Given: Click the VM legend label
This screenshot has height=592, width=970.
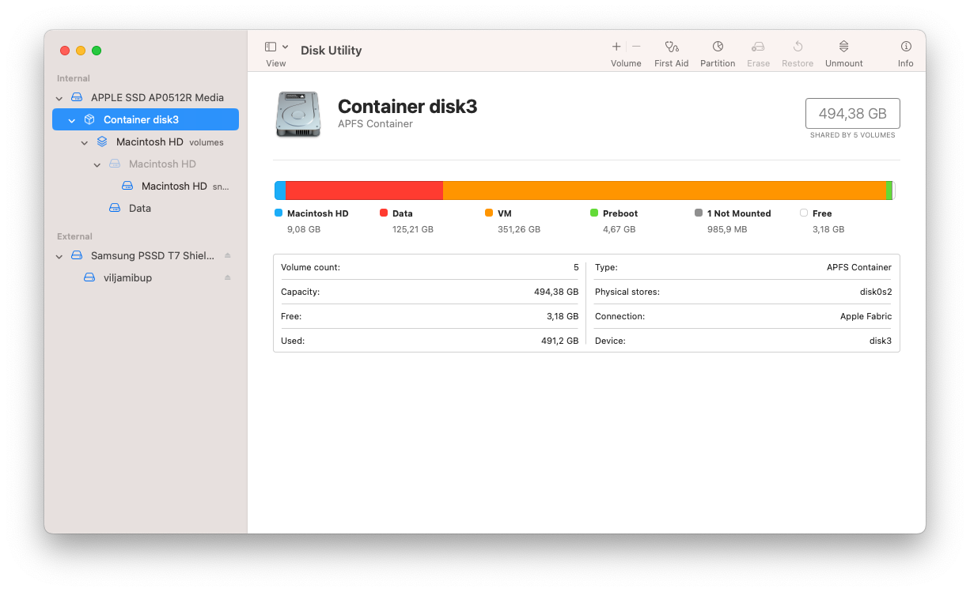Looking at the screenshot, I should [505, 213].
